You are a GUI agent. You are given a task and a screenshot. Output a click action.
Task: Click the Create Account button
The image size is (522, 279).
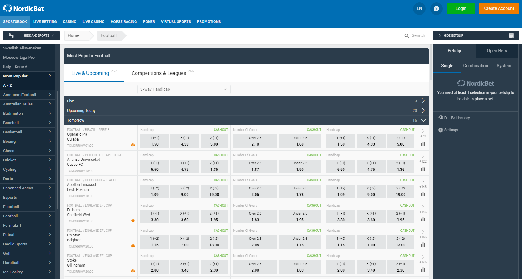click(x=499, y=8)
